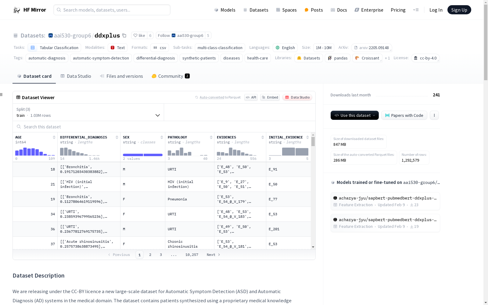Click the dataset table vertical scrollbar thumb
The width and height of the screenshot is (488, 305).
pos(313,142)
